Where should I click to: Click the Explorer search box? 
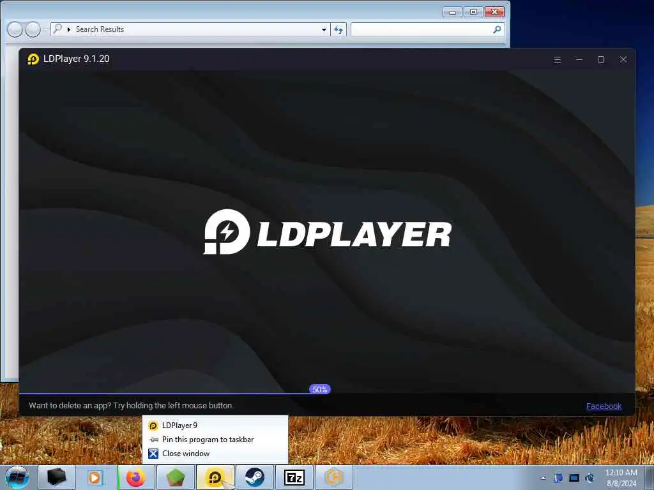[x=427, y=29]
